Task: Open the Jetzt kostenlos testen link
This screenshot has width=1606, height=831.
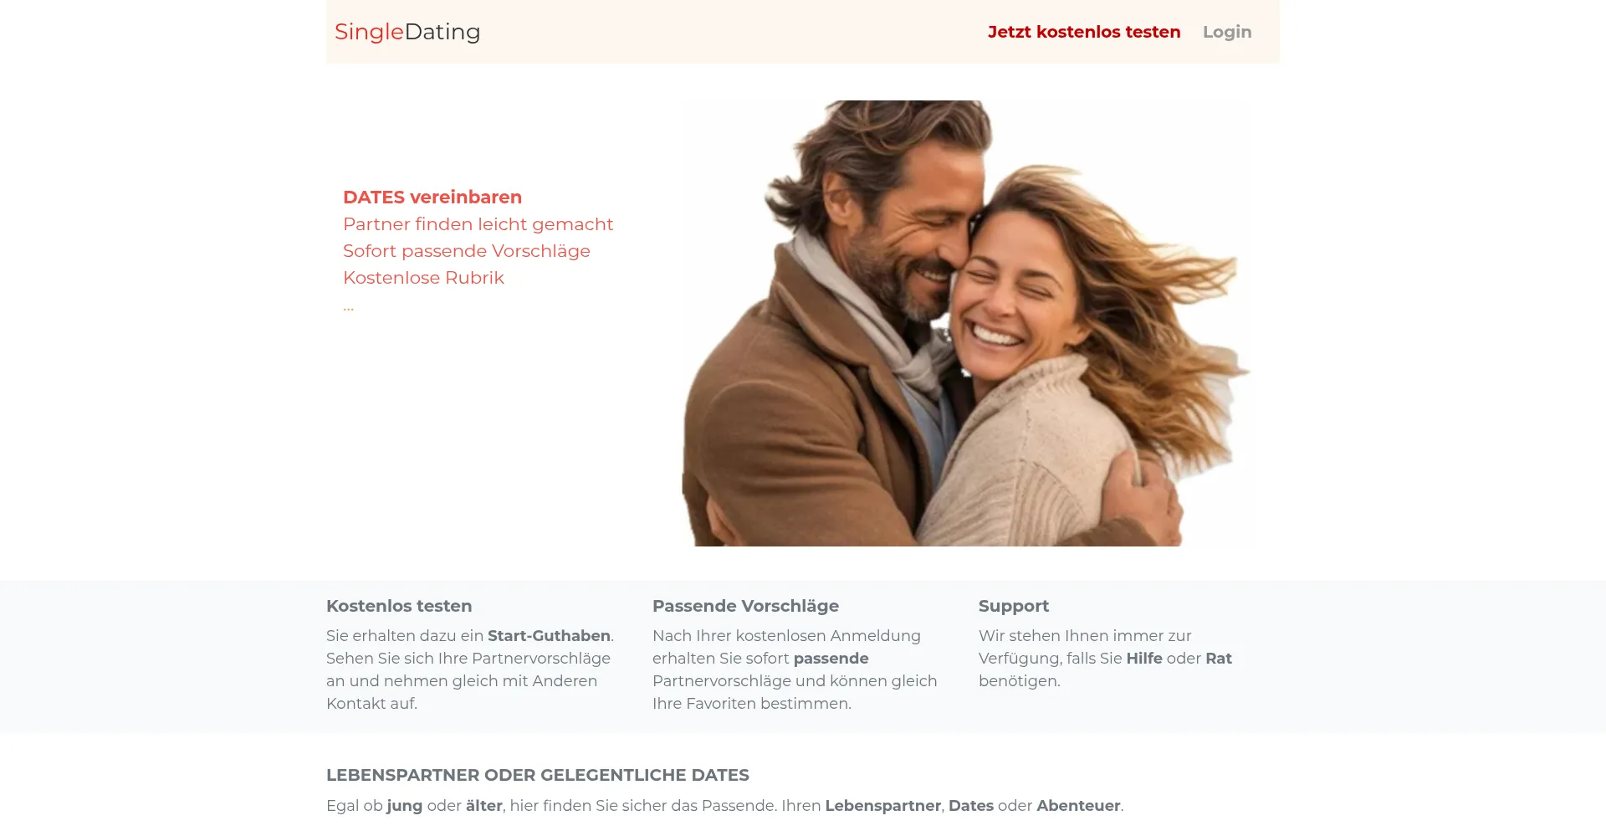Action: point(1084,32)
